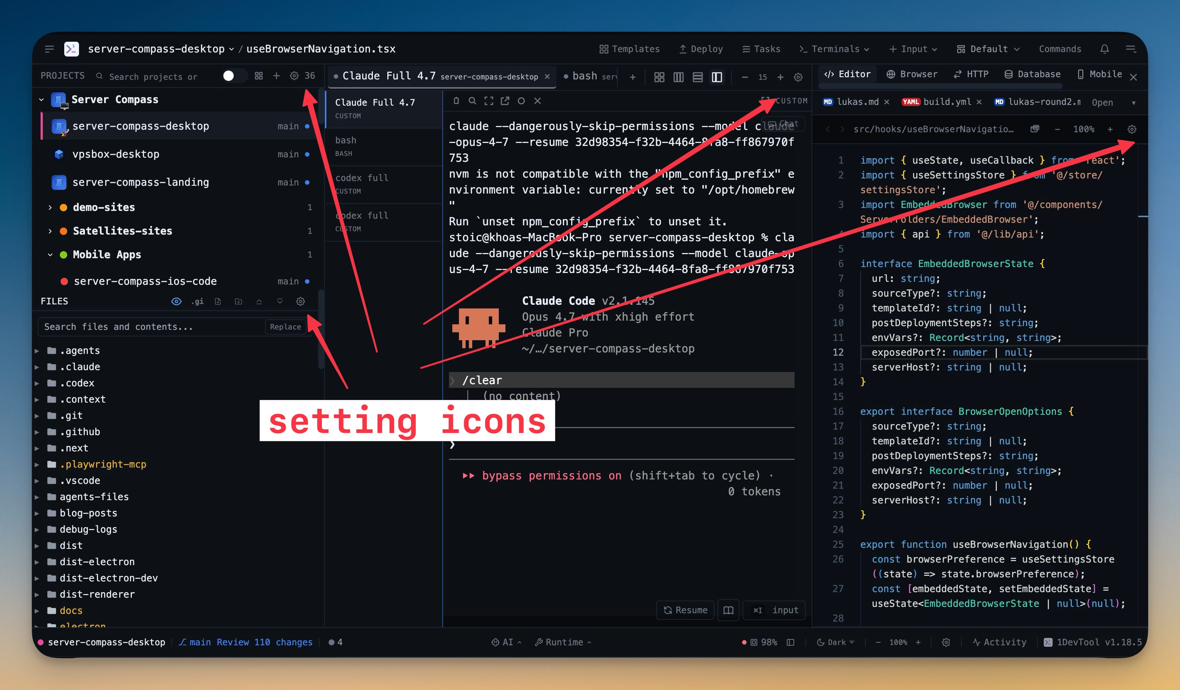Image resolution: width=1180 pixels, height=690 pixels.
Task: Open terminal panel settings gear
Action: click(x=798, y=77)
